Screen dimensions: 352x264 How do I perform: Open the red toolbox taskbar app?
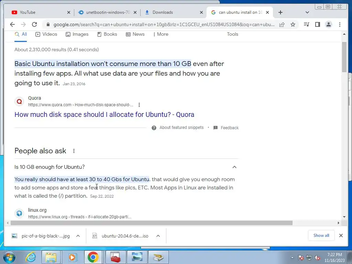pyautogui.click(x=115, y=257)
